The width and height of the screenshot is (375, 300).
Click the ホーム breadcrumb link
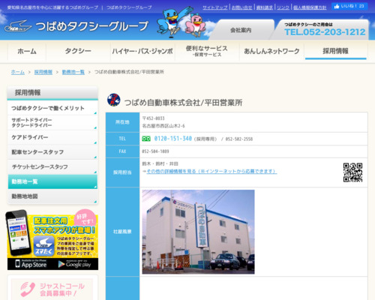click(18, 72)
